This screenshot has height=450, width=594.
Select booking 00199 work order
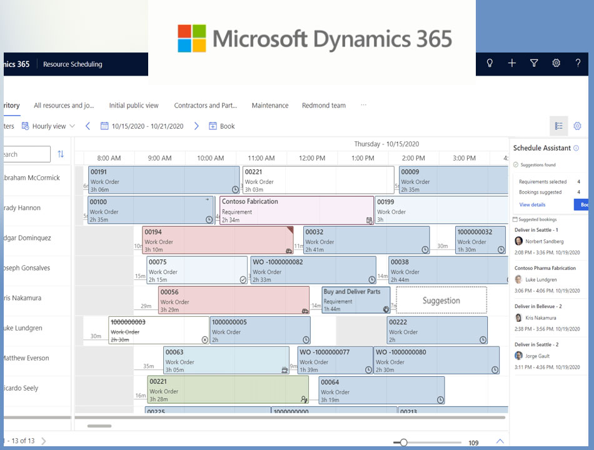(441, 210)
